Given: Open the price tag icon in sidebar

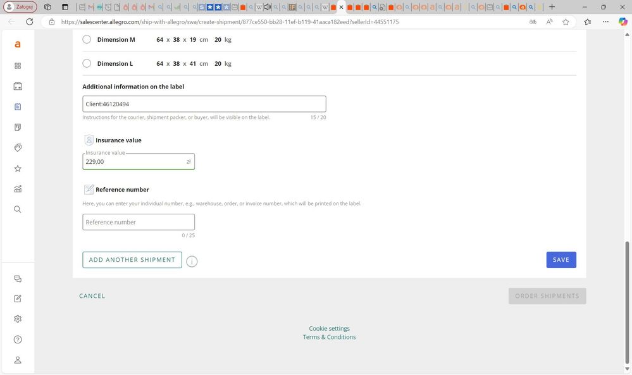Looking at the screenshot, I should (18, 148).
